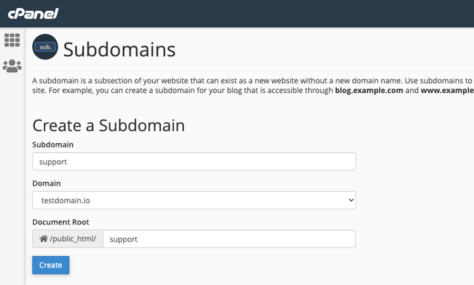Click the Subdomains page title
The image size is (474, 285).
(x=120, y=50)
